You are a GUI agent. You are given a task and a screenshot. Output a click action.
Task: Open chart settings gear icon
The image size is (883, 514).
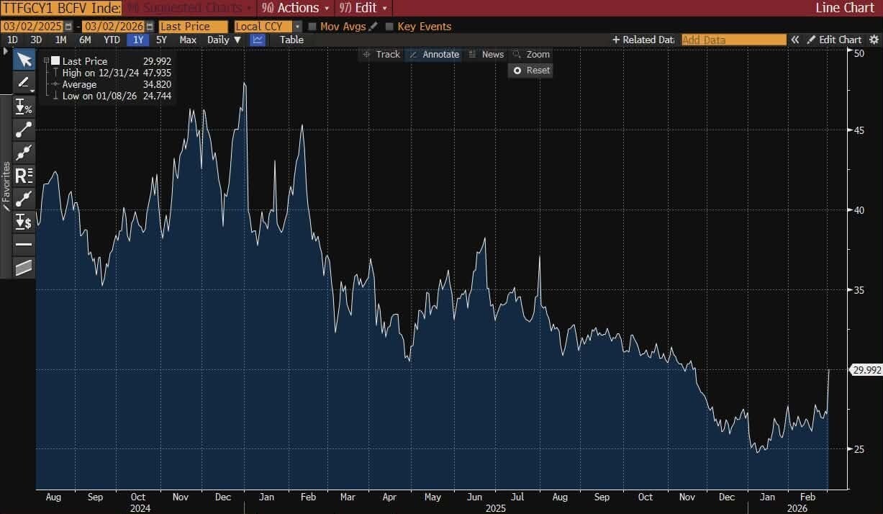[x=874, y=40]
